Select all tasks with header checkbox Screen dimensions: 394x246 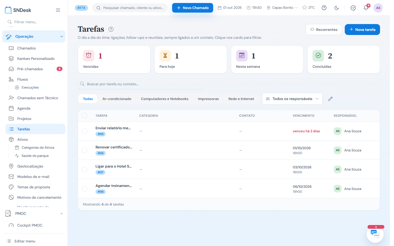85,116
